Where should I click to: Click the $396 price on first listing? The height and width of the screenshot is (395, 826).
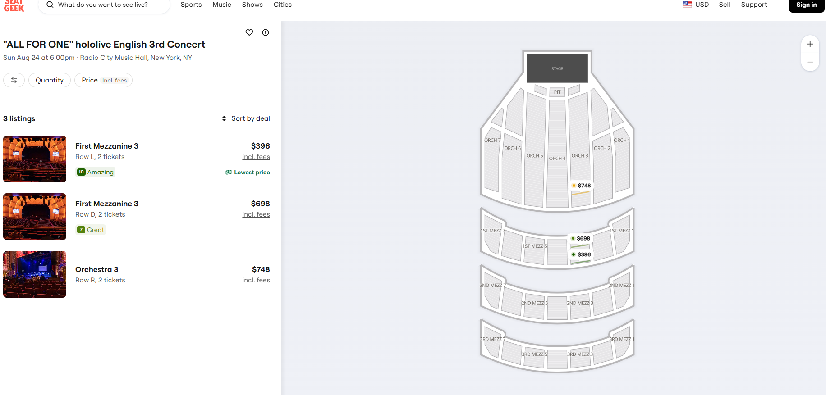[261, 146]
